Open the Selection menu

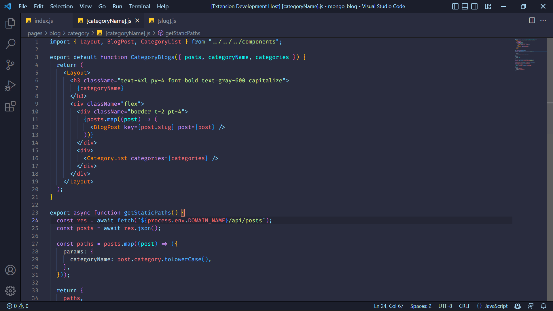point(61,6)
